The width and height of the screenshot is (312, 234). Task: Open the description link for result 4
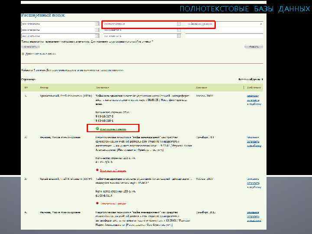[x=253, y=212]
